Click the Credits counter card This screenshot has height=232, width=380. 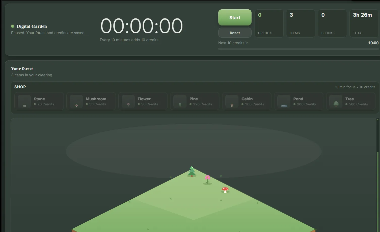[269, 24]
